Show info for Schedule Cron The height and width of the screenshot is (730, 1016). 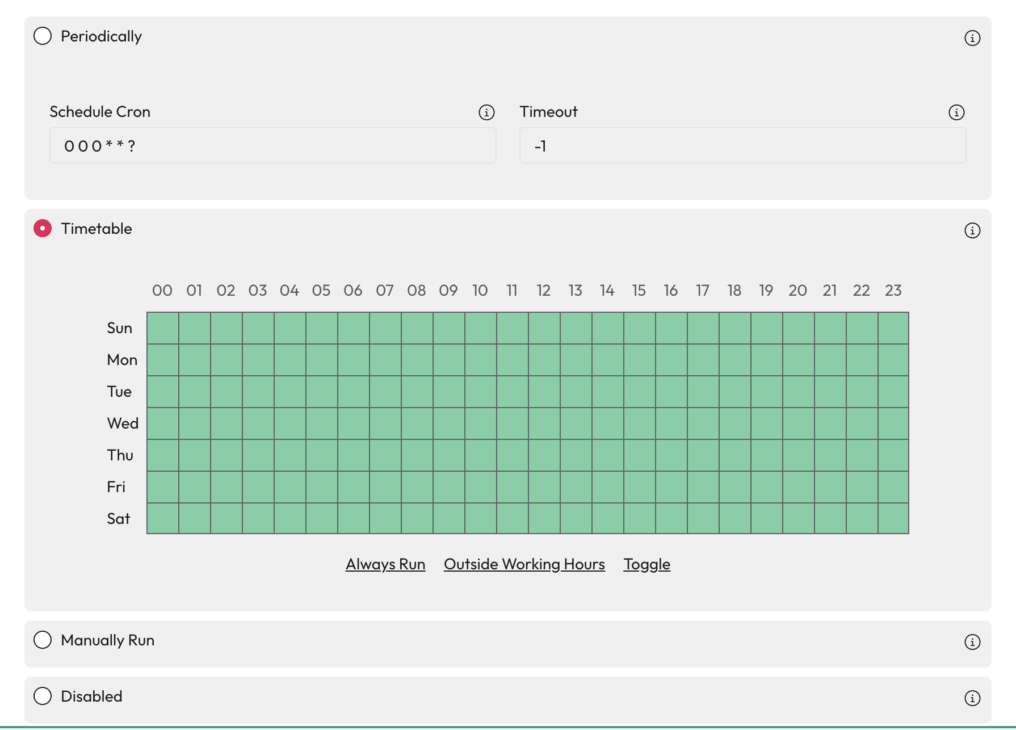(486, 112)
